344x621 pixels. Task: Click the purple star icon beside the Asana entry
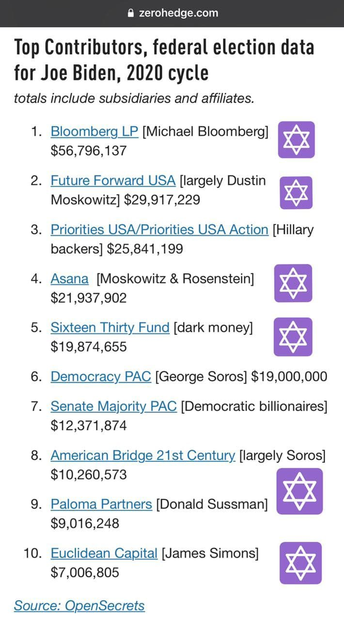point(293,283)
